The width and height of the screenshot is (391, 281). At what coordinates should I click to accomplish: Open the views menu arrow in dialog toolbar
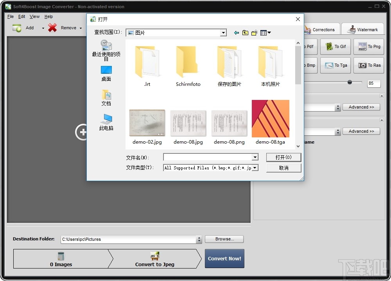[x=269, y=33]
